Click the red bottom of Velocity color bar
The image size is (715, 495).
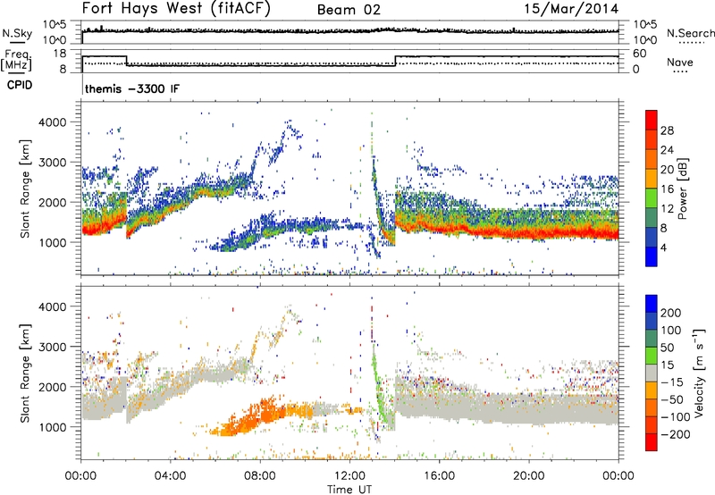click(x=652, y=442)
